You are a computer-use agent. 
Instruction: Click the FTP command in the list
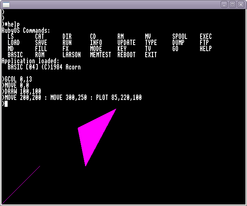pos(204,43)
